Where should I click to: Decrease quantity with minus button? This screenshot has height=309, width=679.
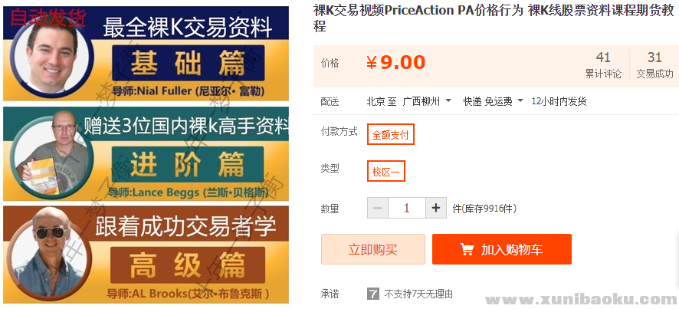point(378,208)
